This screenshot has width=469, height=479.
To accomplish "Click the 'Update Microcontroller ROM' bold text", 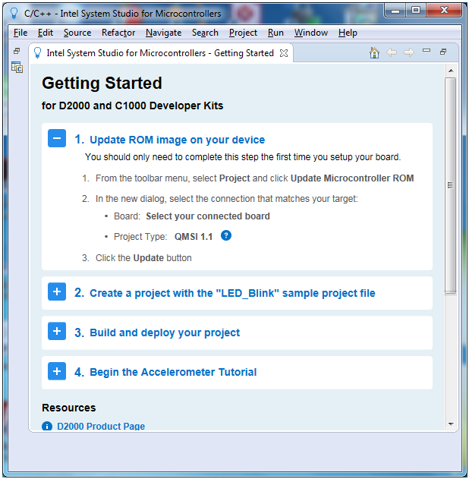I will pos(352,178).
